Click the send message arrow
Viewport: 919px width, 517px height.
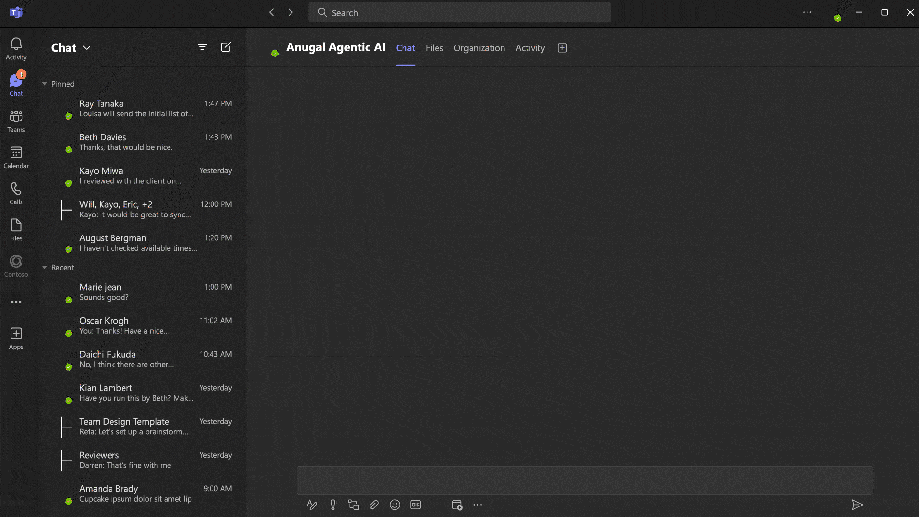[857, 505]
